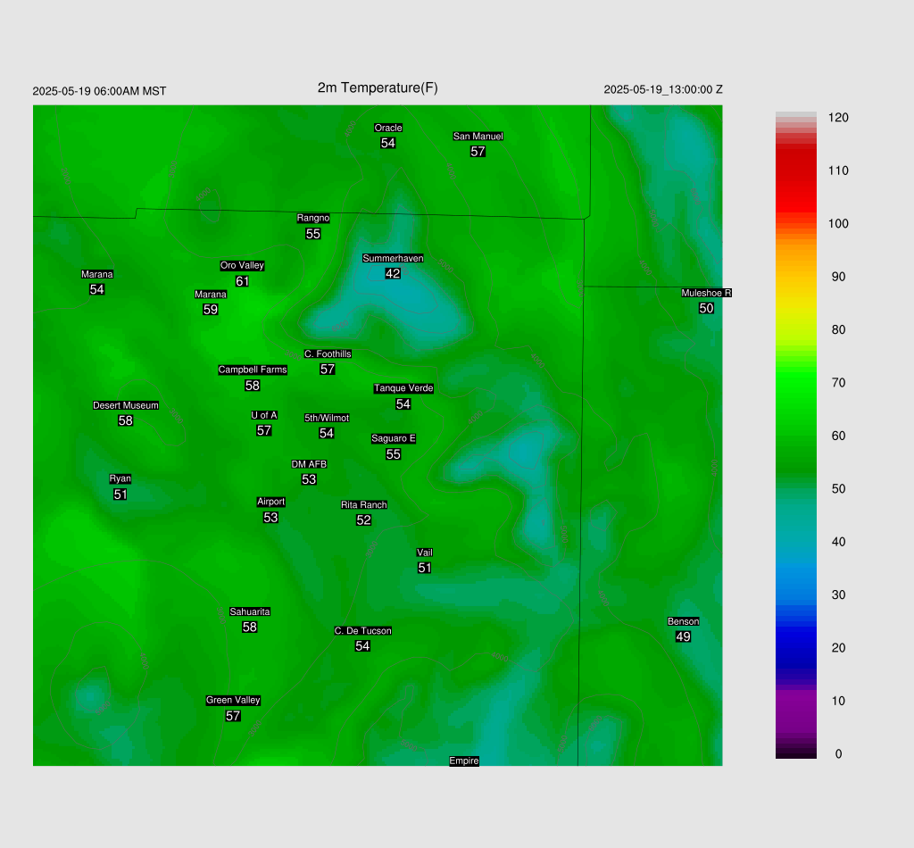
Task: Click the 20 tick on the color scale
Action: pyautogui.click(x=838, y=648)
